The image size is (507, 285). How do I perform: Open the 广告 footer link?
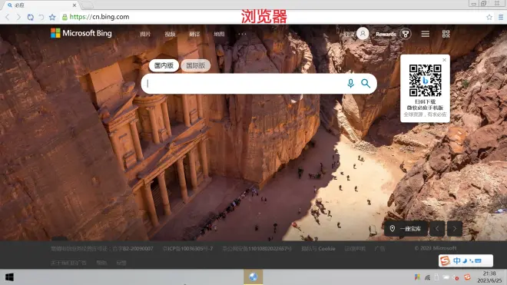379,248
